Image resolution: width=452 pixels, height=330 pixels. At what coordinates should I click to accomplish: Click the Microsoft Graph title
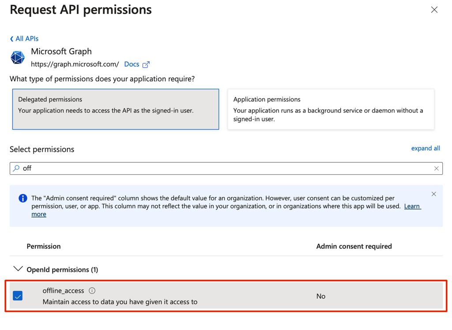coord(61,51)
